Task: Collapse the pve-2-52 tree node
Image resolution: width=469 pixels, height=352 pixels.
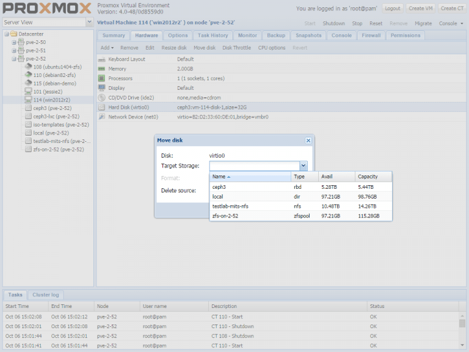Action: (14, 59)
